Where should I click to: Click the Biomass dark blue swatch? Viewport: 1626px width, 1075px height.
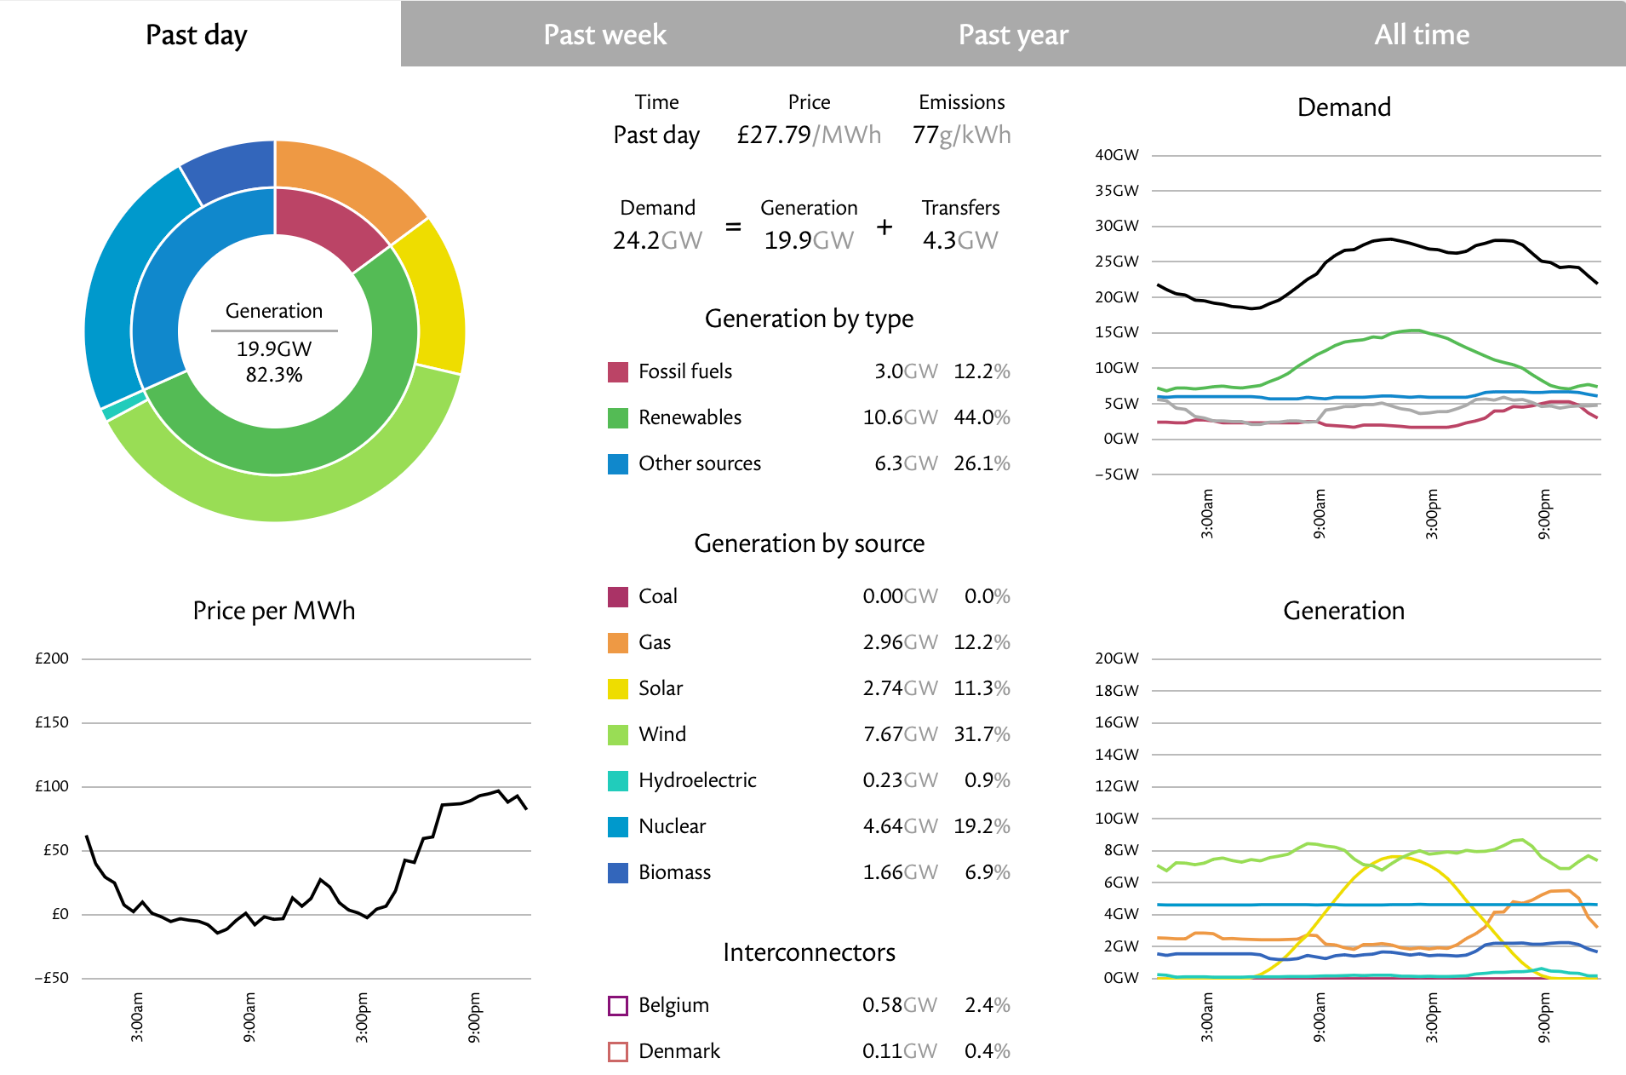click(618, 872)
